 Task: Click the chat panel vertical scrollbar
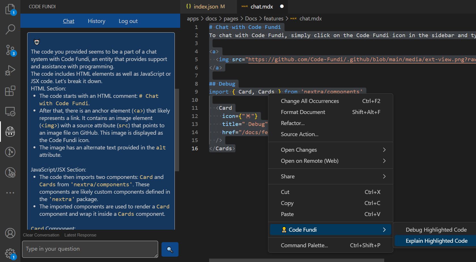[177, 130]
